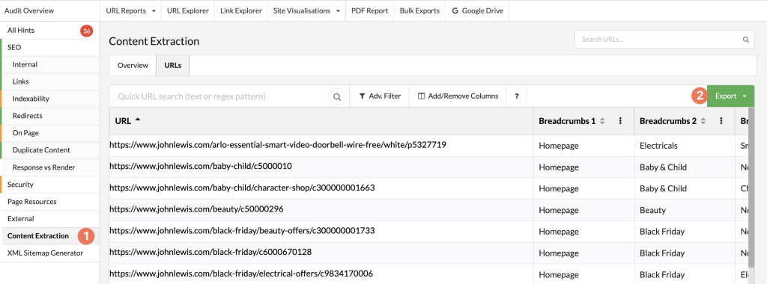Click the Quick URL search magnifier button
Image resolution: width=767 pixels, height=284 pixels.
pos(337,96)
